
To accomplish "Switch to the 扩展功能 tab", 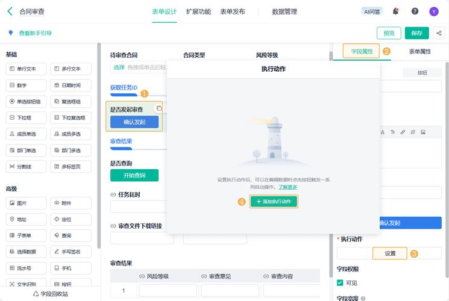I will 198,11.
